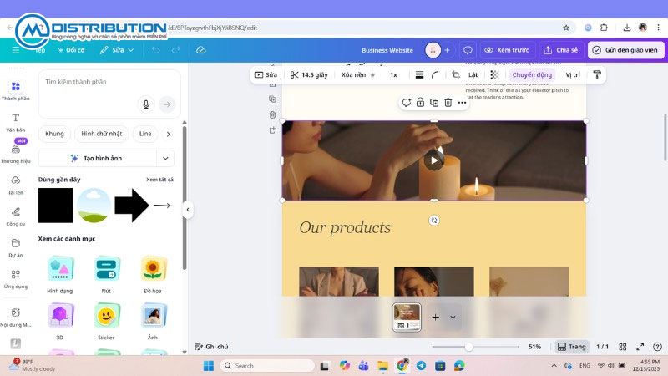Open the Sửa edit mode dropdown

point(117,50)
